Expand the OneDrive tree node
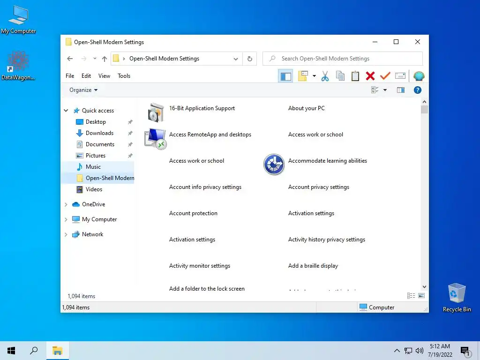The image size is (480, 360). pos(66,204)
